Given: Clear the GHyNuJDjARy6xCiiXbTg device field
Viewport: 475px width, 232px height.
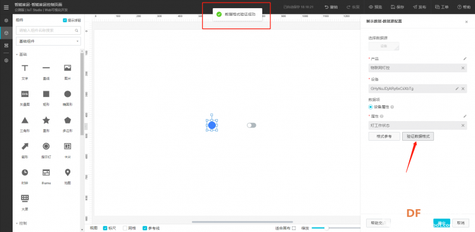Looking at the screenshot, I should [463, 89].
